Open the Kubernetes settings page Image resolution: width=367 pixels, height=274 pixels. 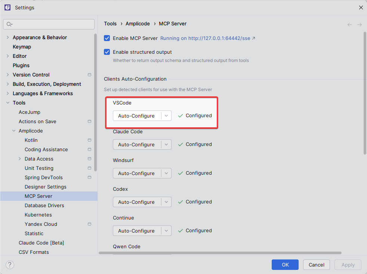coord(38,215)
